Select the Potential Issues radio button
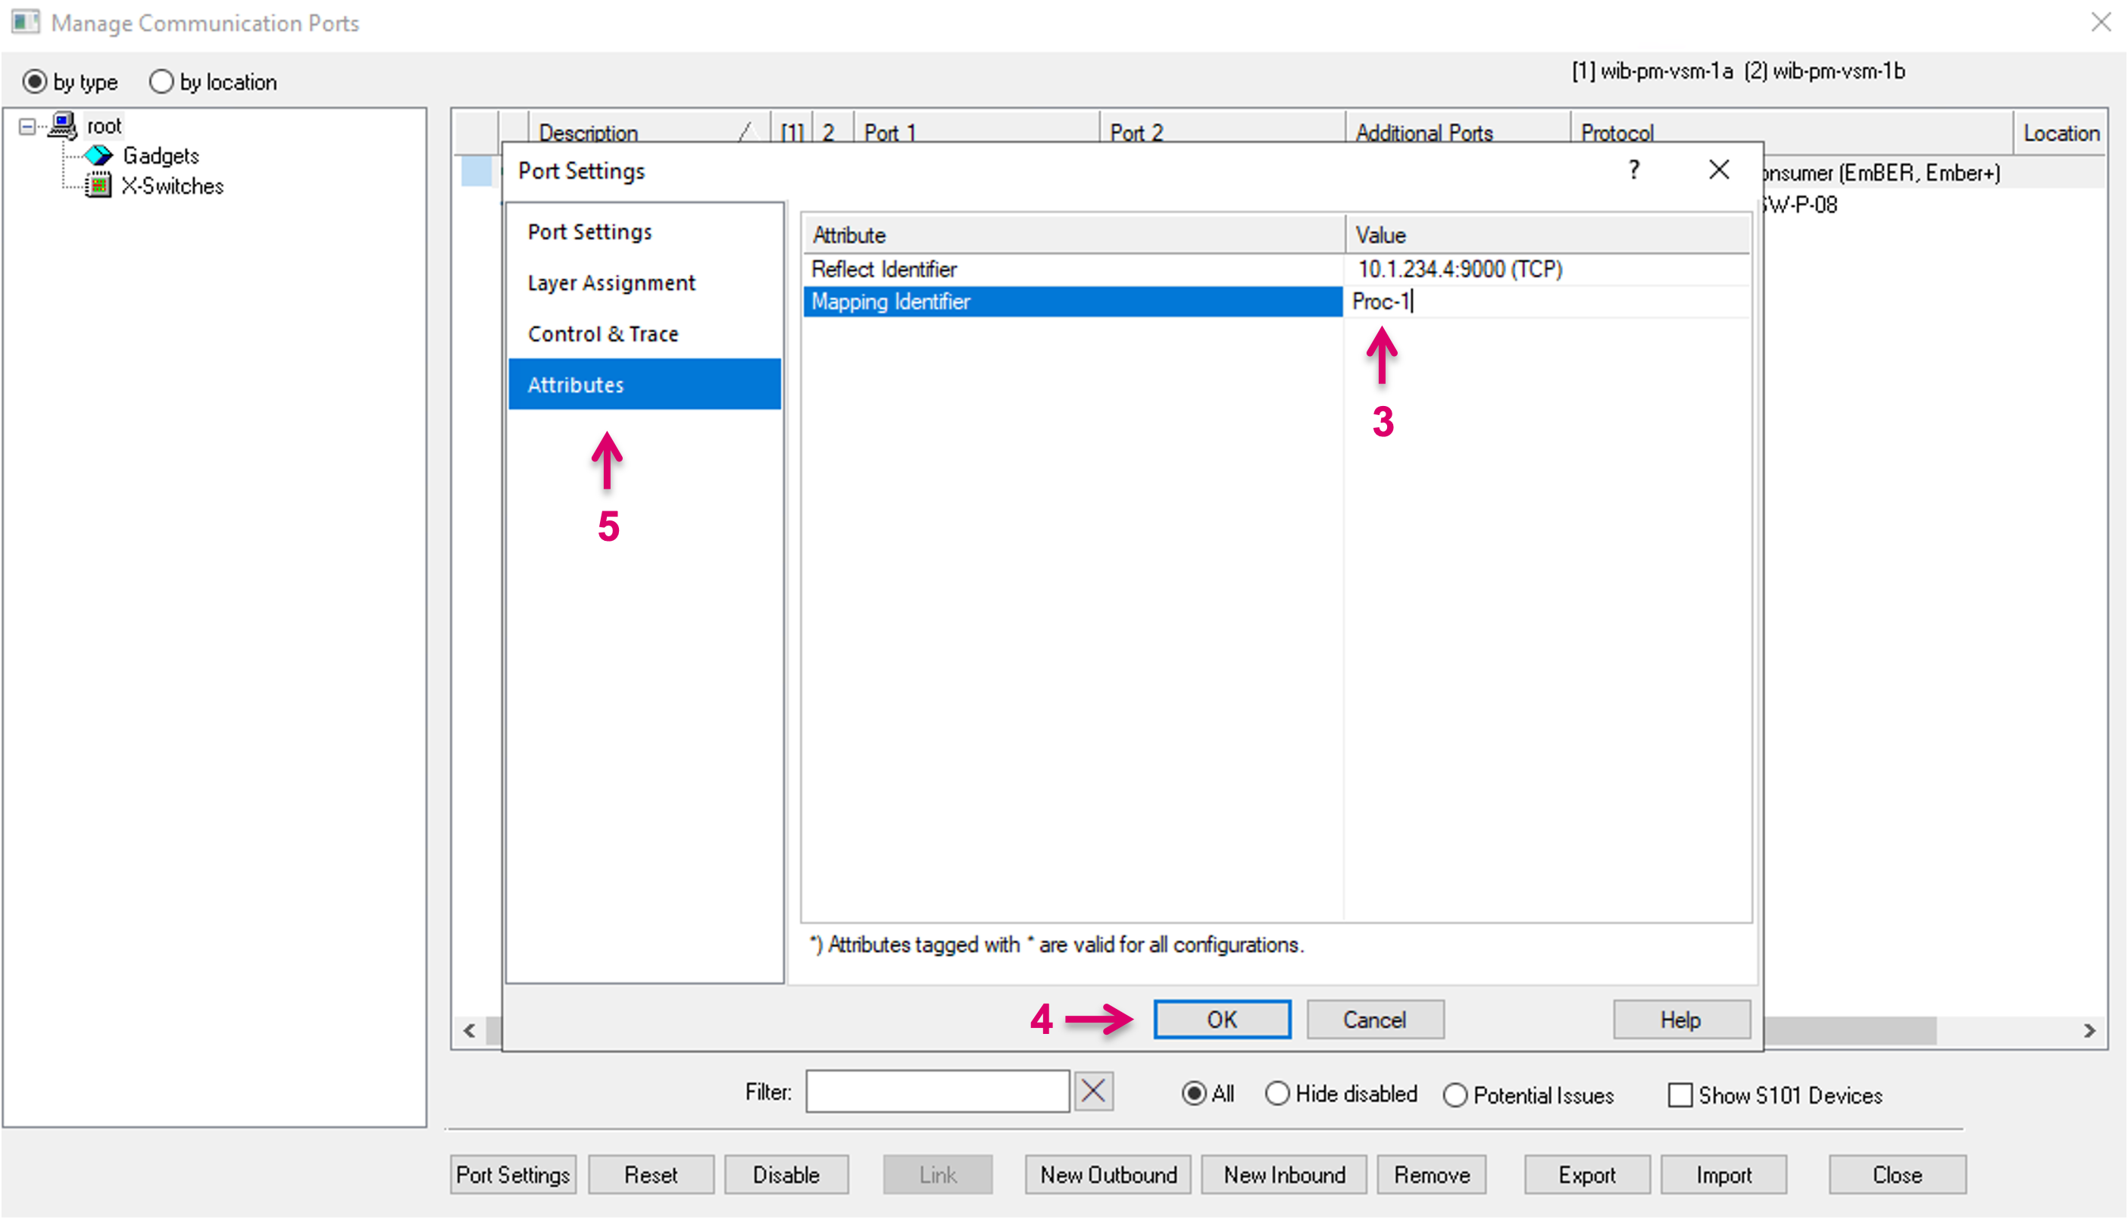This screenshot has width=2128, height=1218. coord(1455,1095)
